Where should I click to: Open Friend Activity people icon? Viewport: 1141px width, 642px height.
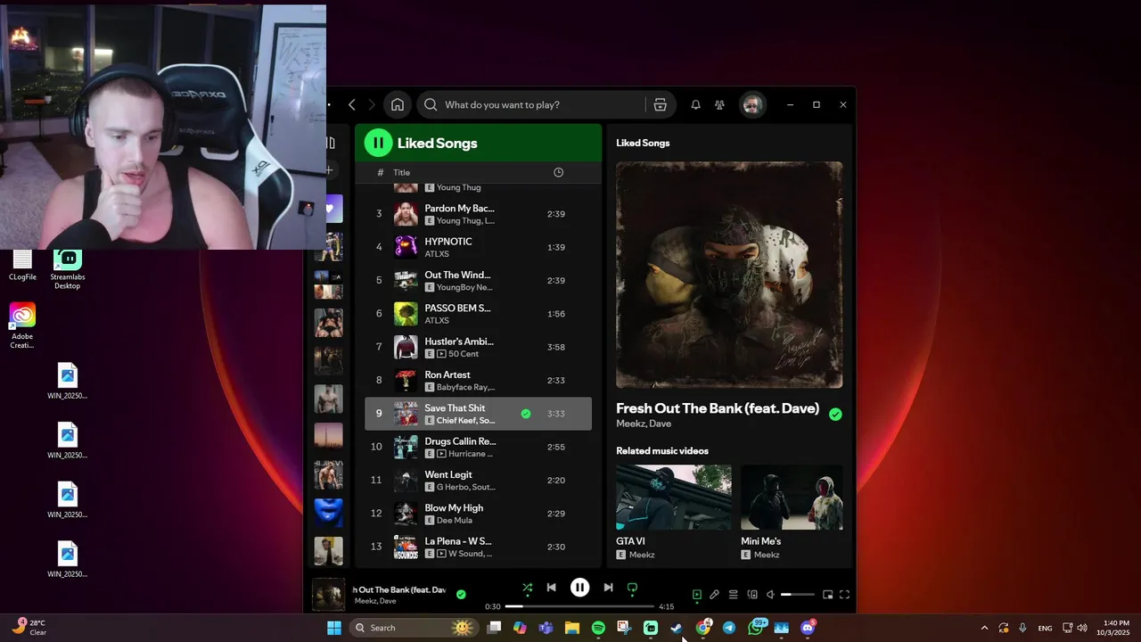pos(719,104)
